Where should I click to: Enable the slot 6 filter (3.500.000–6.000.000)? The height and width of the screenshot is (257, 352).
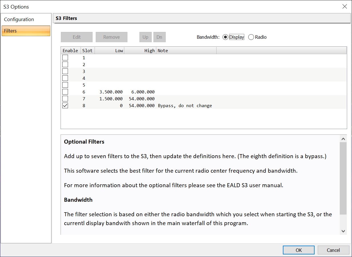pyautogui.click(x=65, y=92)
